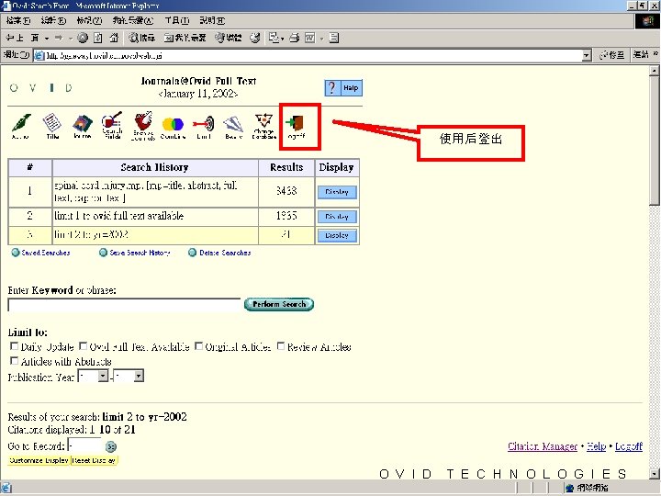Click the Saved Searches bullet icon

click(x=16, y=253)
